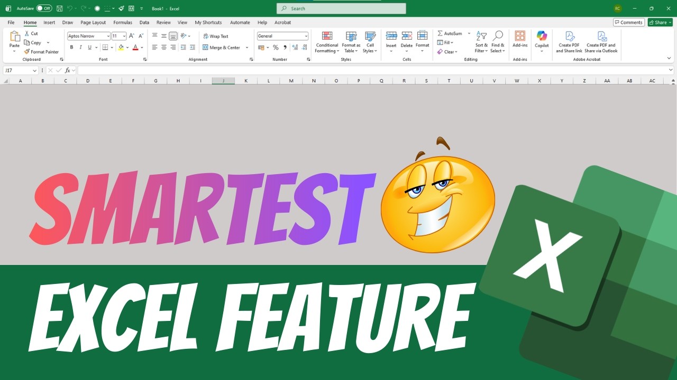Viewport: 677px width, 380px height.
Task: Open the Font Color dropdown arrow
Action: tap(142, 47)
